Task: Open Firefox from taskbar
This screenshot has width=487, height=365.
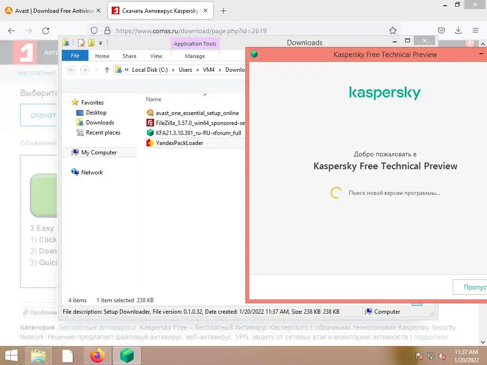Action: [97, 355]
